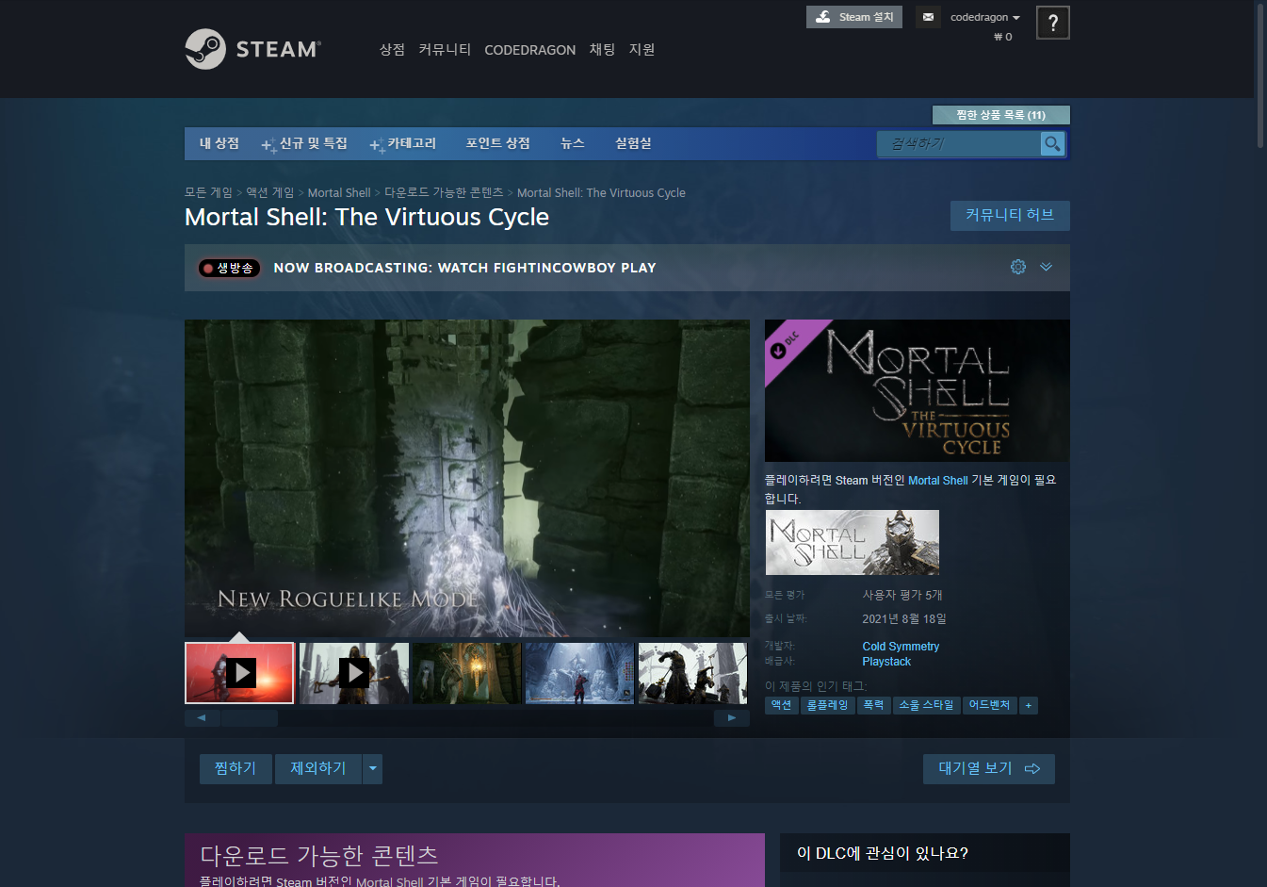Expand the 신규 및 특집 menu
The image size is (1267, 887).
coord(304,143)
